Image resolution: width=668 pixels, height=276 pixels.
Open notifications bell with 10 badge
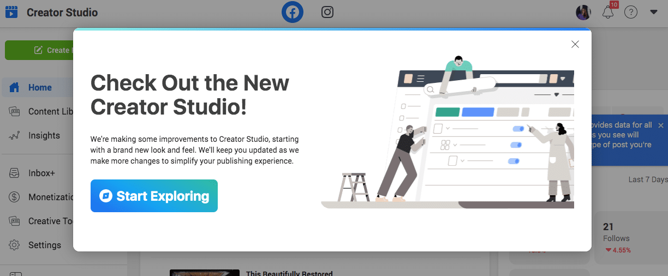tap(608, 13)
